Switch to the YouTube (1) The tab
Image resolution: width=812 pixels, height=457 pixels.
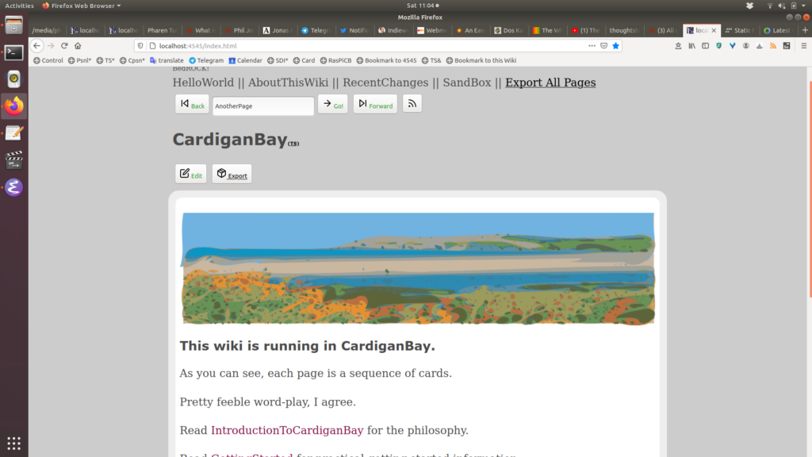pos(585,30)
